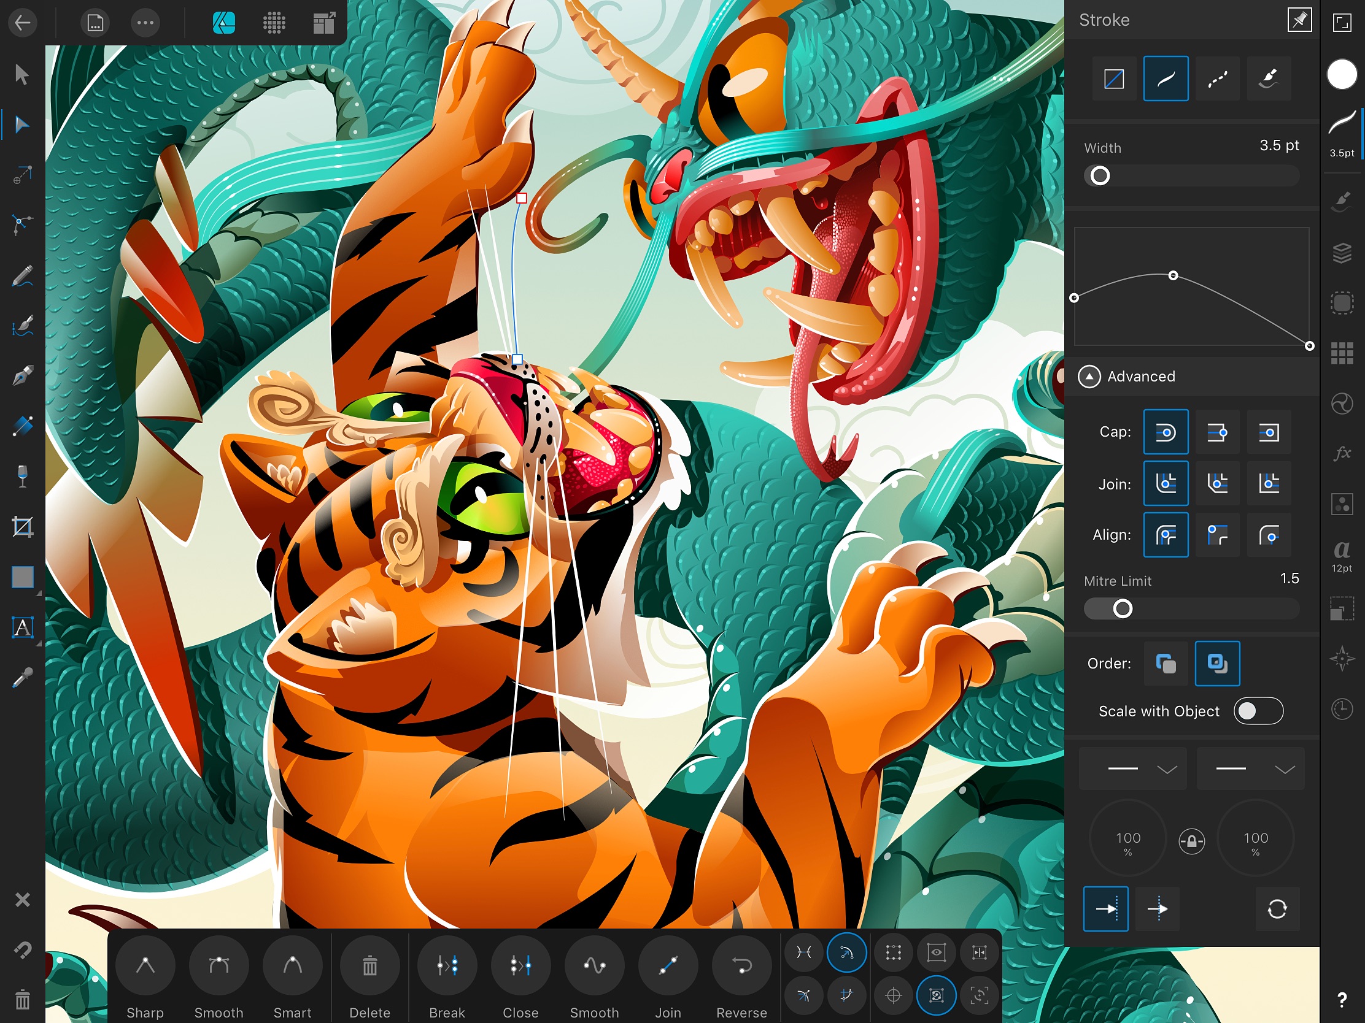Screen dimensions: 1365x1023
Task: Toggle the arrowhead size link lock
Action: click(x=1191, y=841)
